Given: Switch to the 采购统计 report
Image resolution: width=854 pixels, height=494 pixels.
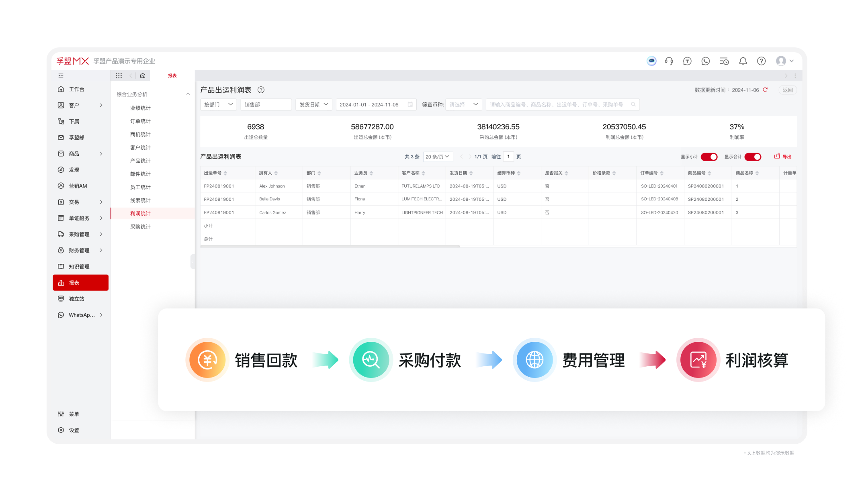Looking at the screenshot, I should [140, 226].
